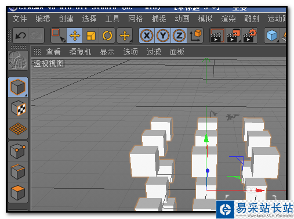The height and width of the screenshot is (219, 294).
Task: Open viewport 过滤 menu
Action: 154,52
